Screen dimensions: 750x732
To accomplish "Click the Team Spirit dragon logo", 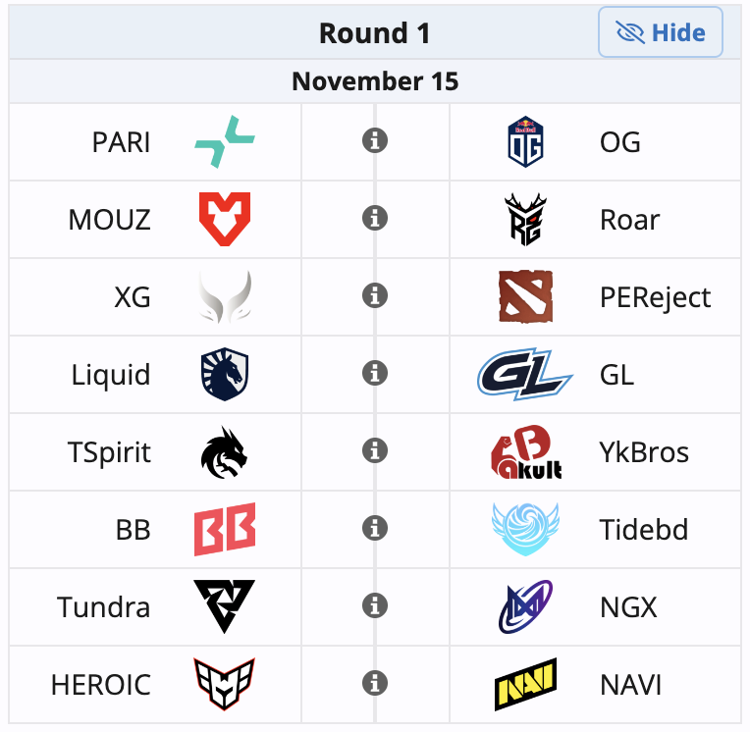I will click(x=224, y=451).
